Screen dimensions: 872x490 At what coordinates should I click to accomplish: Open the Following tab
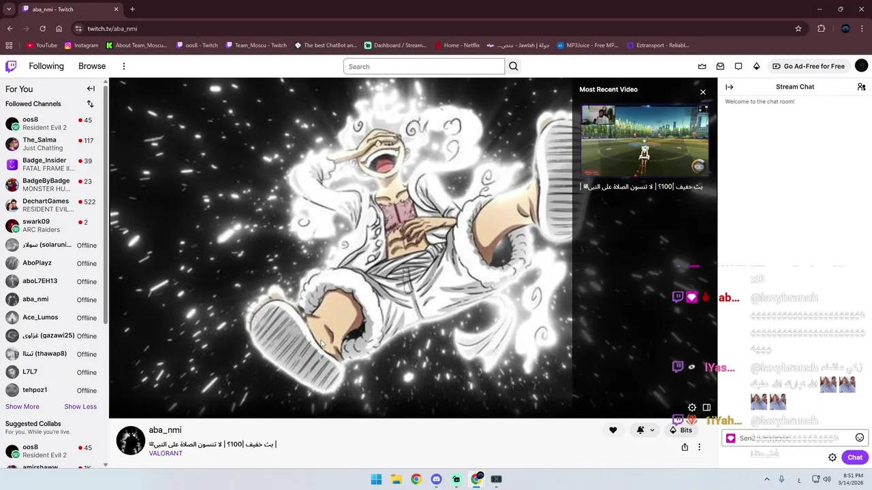click(x=46, y=66)
